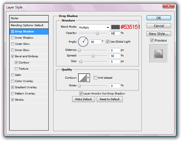Open the Blend Mode Multiply dropdown

click(94, 27)
